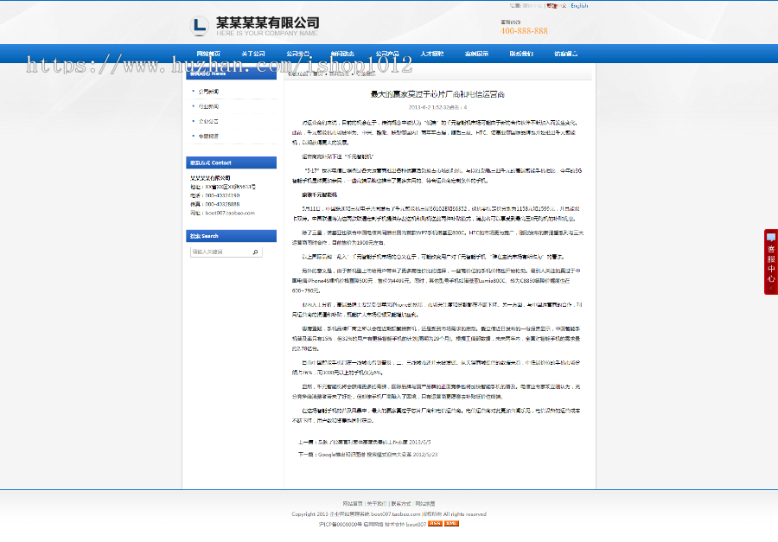Select the 企业公告 sidebar category

click(209, 121)
